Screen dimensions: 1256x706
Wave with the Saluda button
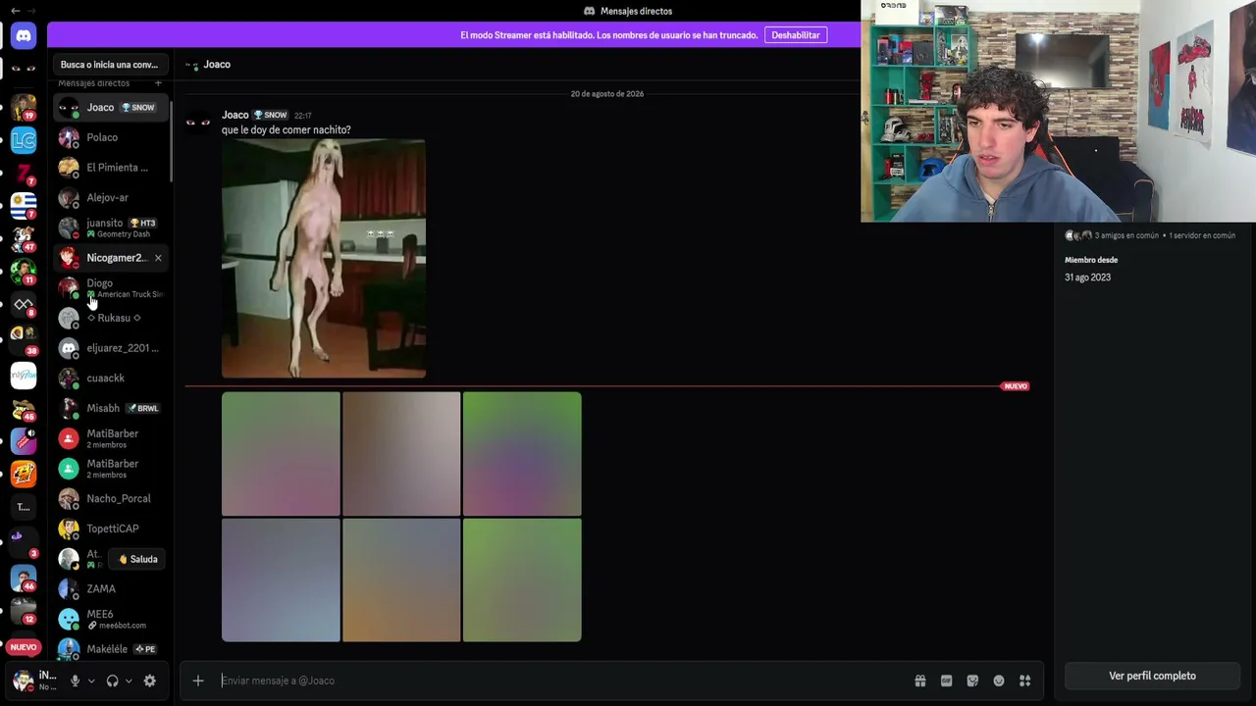pyautogui.click(x=137, y=559)
